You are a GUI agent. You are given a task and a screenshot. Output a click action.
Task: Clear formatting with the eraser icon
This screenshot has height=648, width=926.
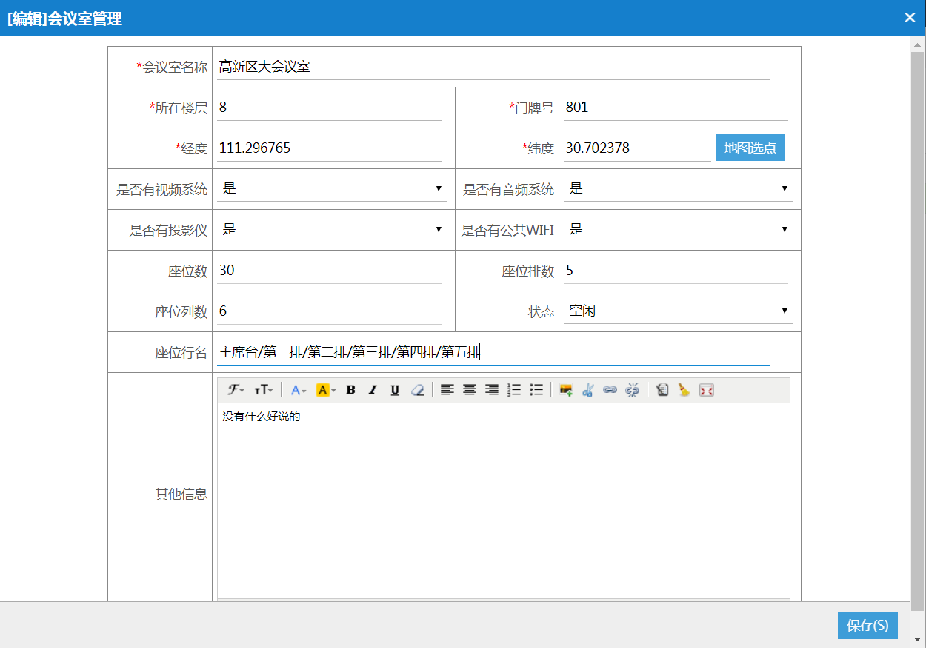(x=418, y=390)
